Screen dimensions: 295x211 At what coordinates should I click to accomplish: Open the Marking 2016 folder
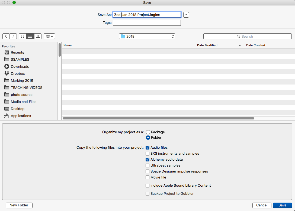pyautogui.click(x=19, y=81)
